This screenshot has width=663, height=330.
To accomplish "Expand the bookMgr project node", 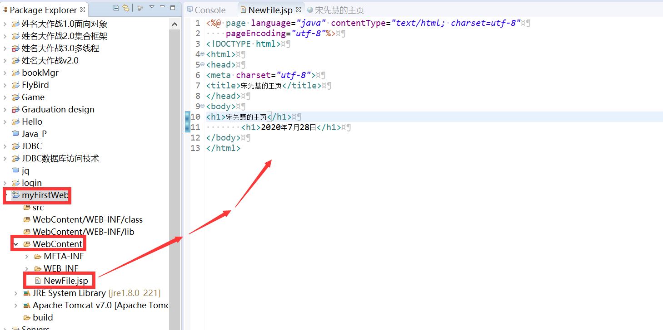I will 5,73.
